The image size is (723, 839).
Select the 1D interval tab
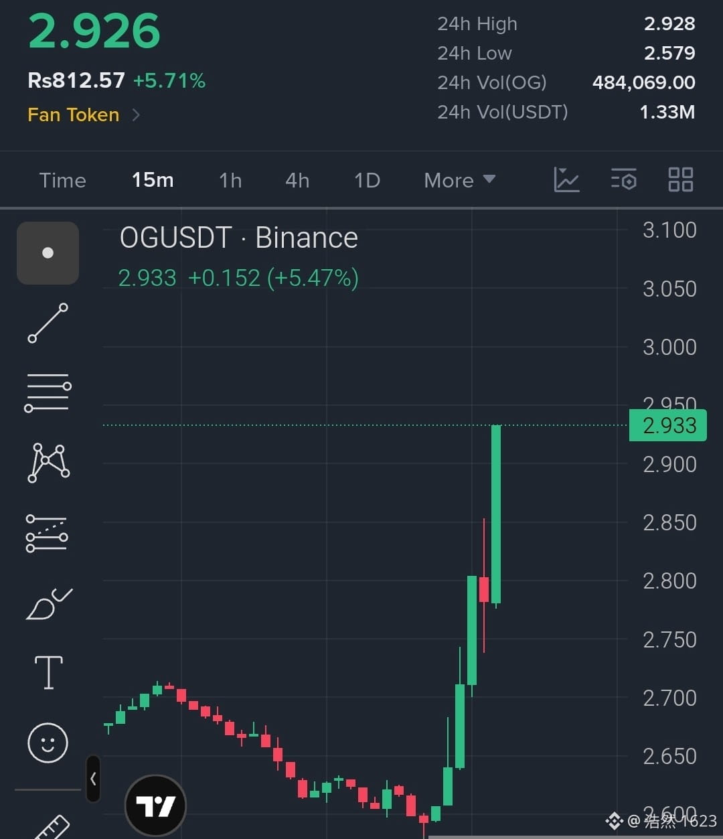coord(367,180)
